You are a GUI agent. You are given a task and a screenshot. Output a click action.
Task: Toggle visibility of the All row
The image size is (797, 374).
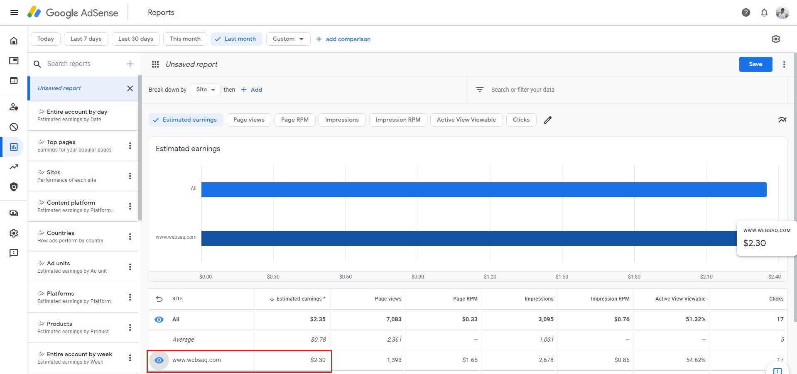click(x=159, y=320)
